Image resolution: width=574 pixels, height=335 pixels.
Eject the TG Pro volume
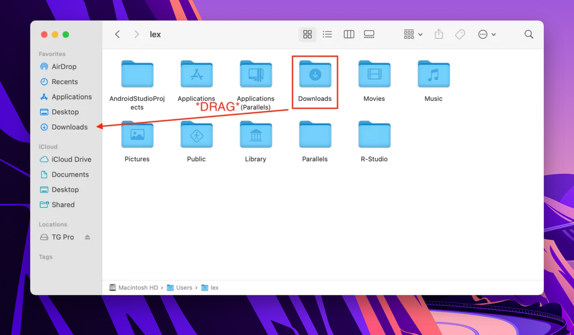pos(87,237)
